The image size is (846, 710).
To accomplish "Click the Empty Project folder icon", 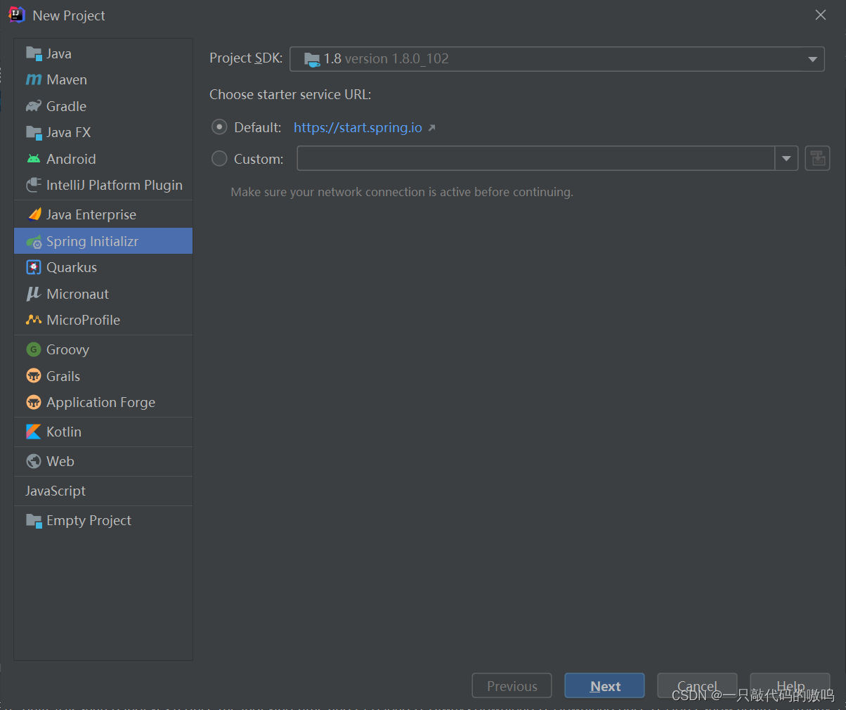I will (34, 520).
